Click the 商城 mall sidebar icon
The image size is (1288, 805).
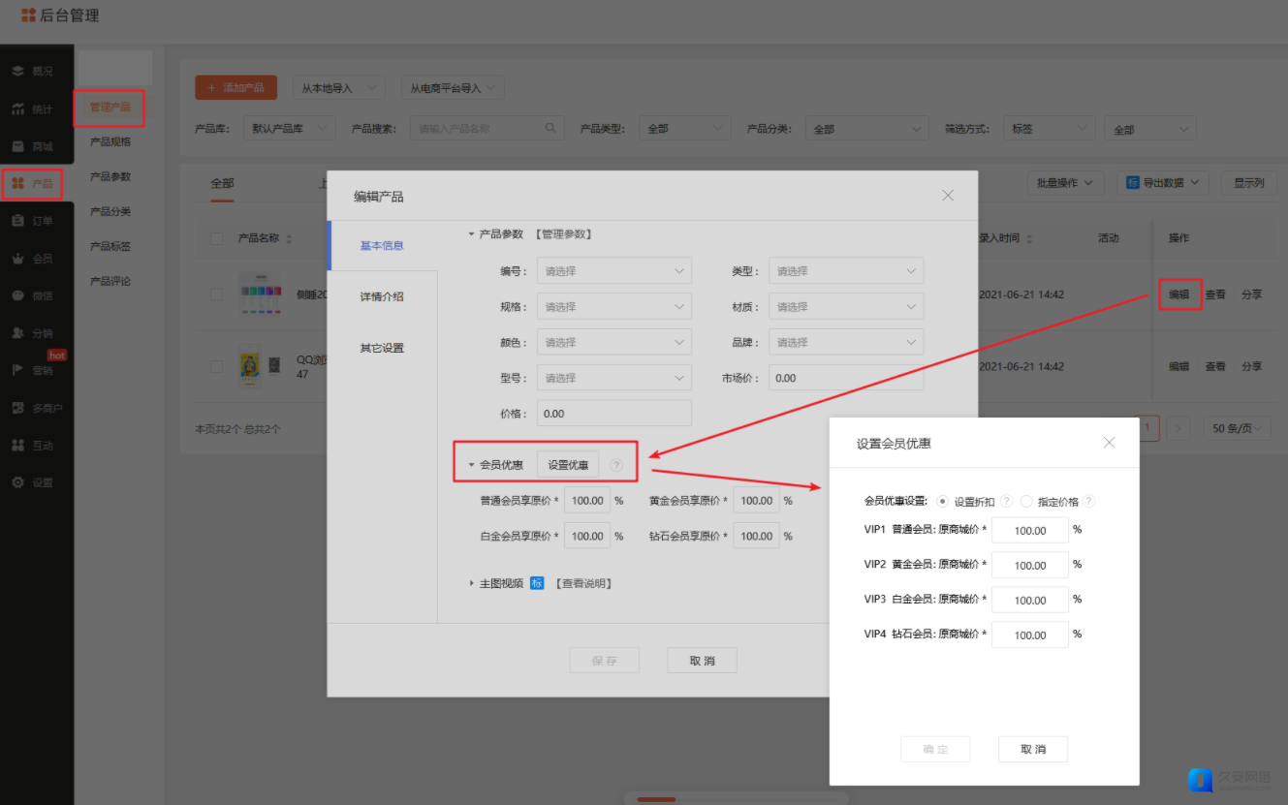point(18,146)
